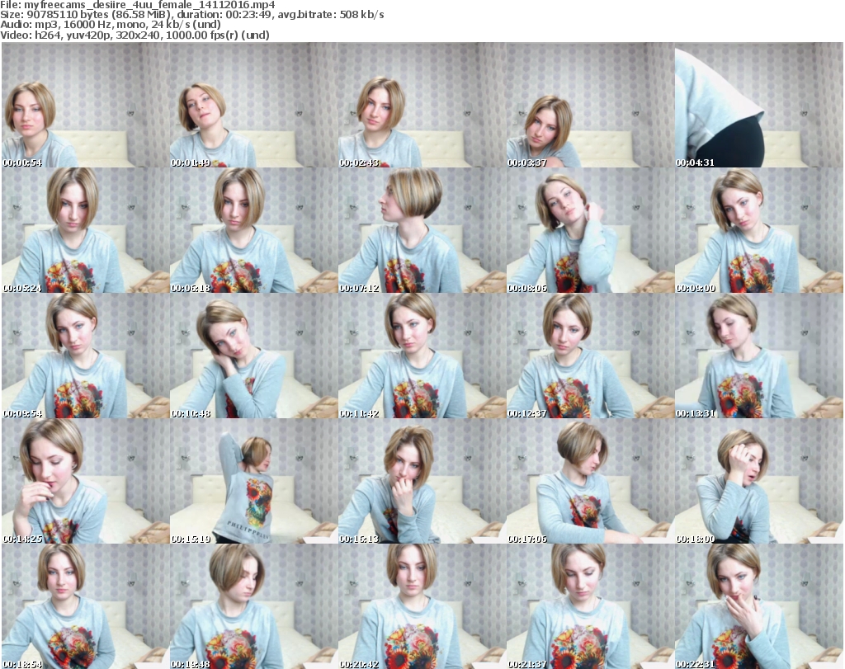The image size is (845, 669).
Task: View the 00:18:54 thumbnail
Action: point(86,606)
